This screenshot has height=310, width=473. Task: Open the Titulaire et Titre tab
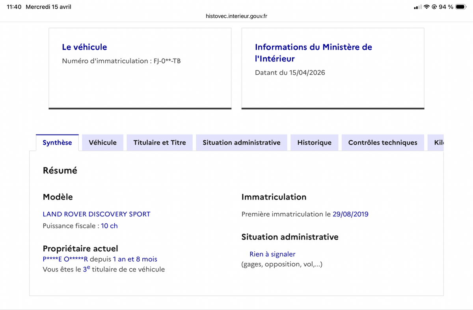(160, 142)
